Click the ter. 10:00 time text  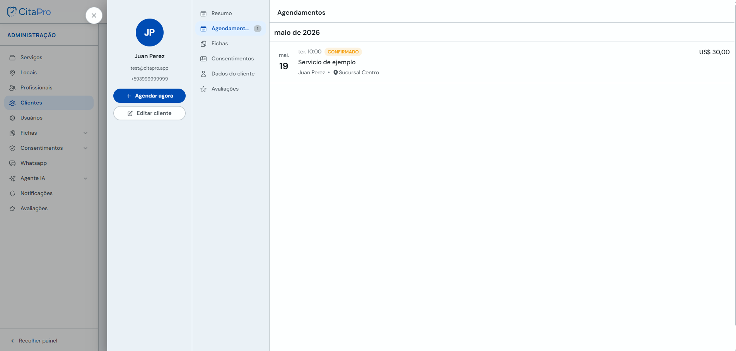[x=310, y=51]
